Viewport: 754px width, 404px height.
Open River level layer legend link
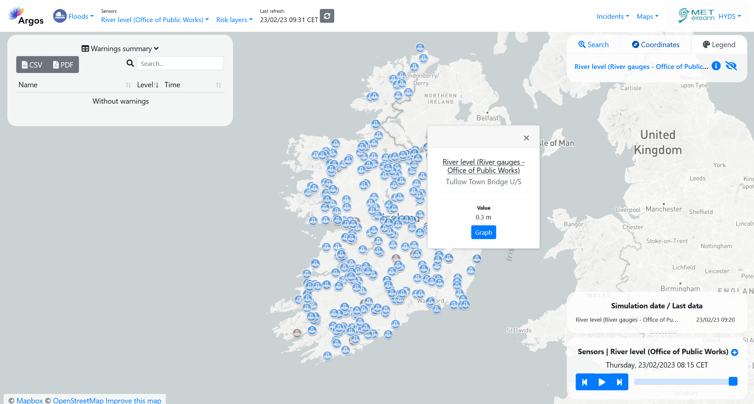pyautogui.click(x=641, y=67)
